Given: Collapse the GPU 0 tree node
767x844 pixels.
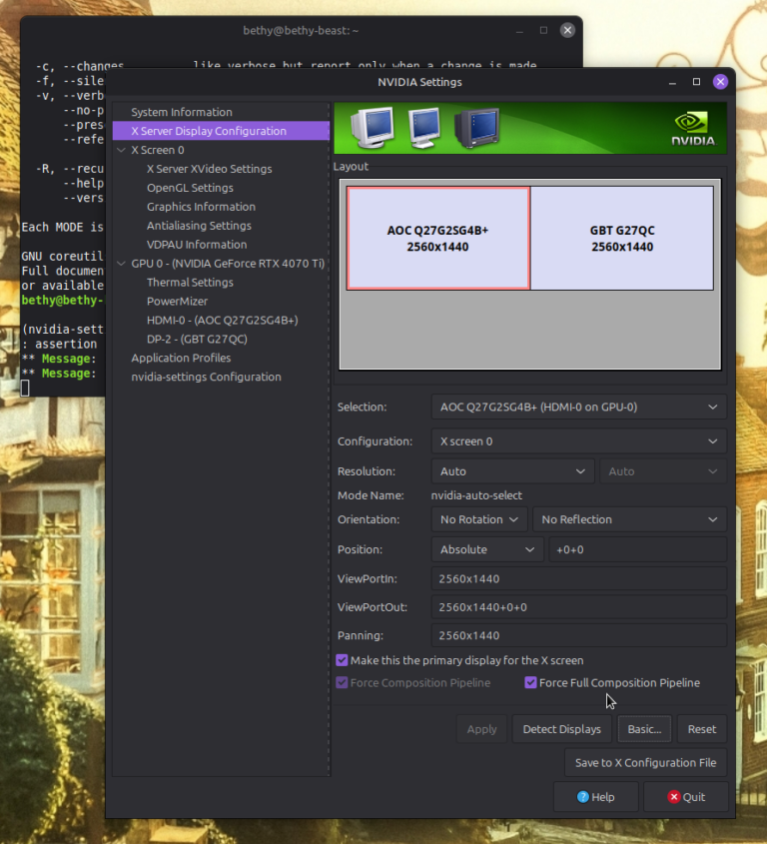Looking at the screenshot, I should pos(121,264).
